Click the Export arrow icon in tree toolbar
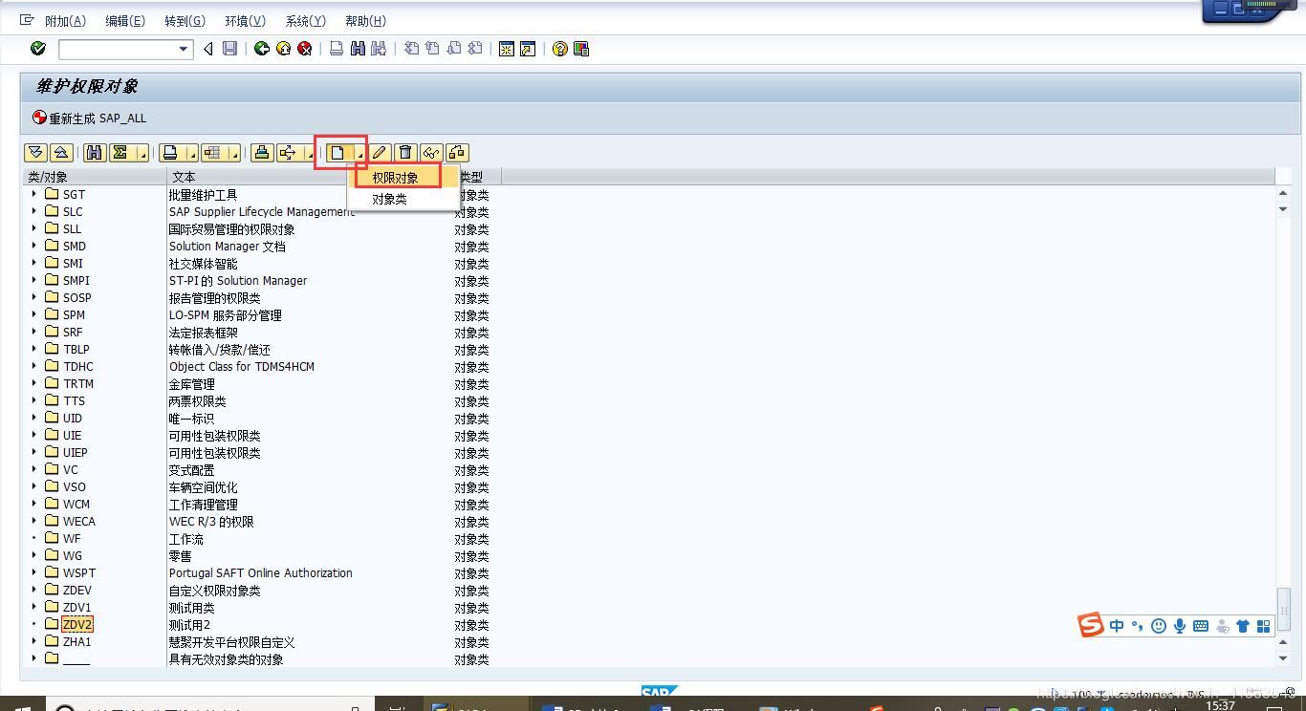 click(x=288, y=152)
